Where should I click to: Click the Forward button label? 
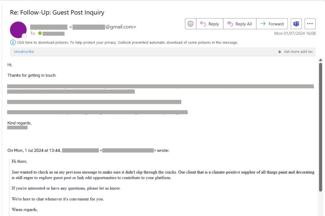[276, 24]
